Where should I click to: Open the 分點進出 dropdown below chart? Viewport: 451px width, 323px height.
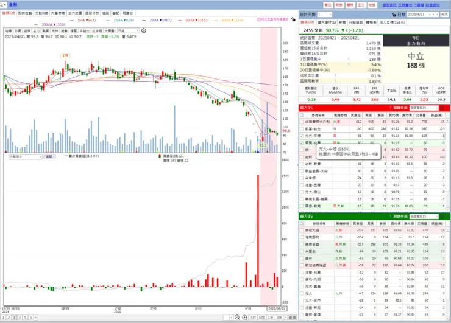[x=26, y=157]
